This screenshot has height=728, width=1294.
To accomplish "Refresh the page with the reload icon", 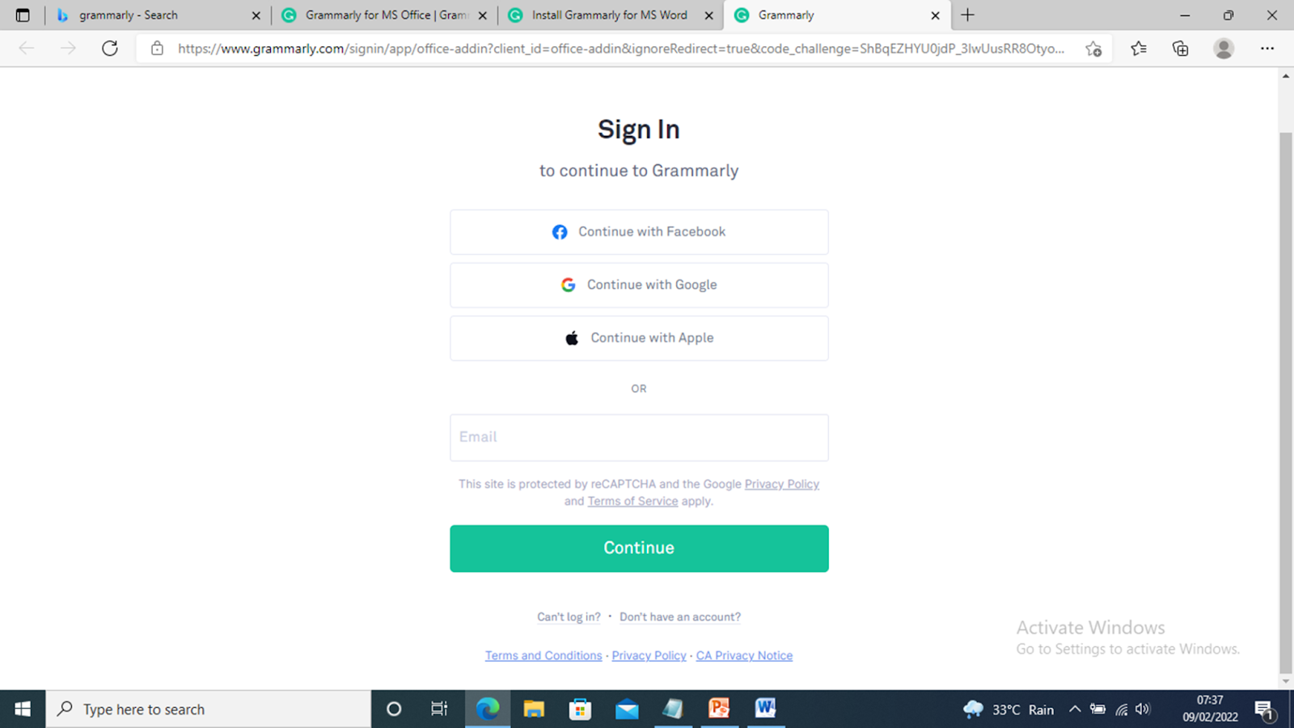I will click(x=110, y=49).
